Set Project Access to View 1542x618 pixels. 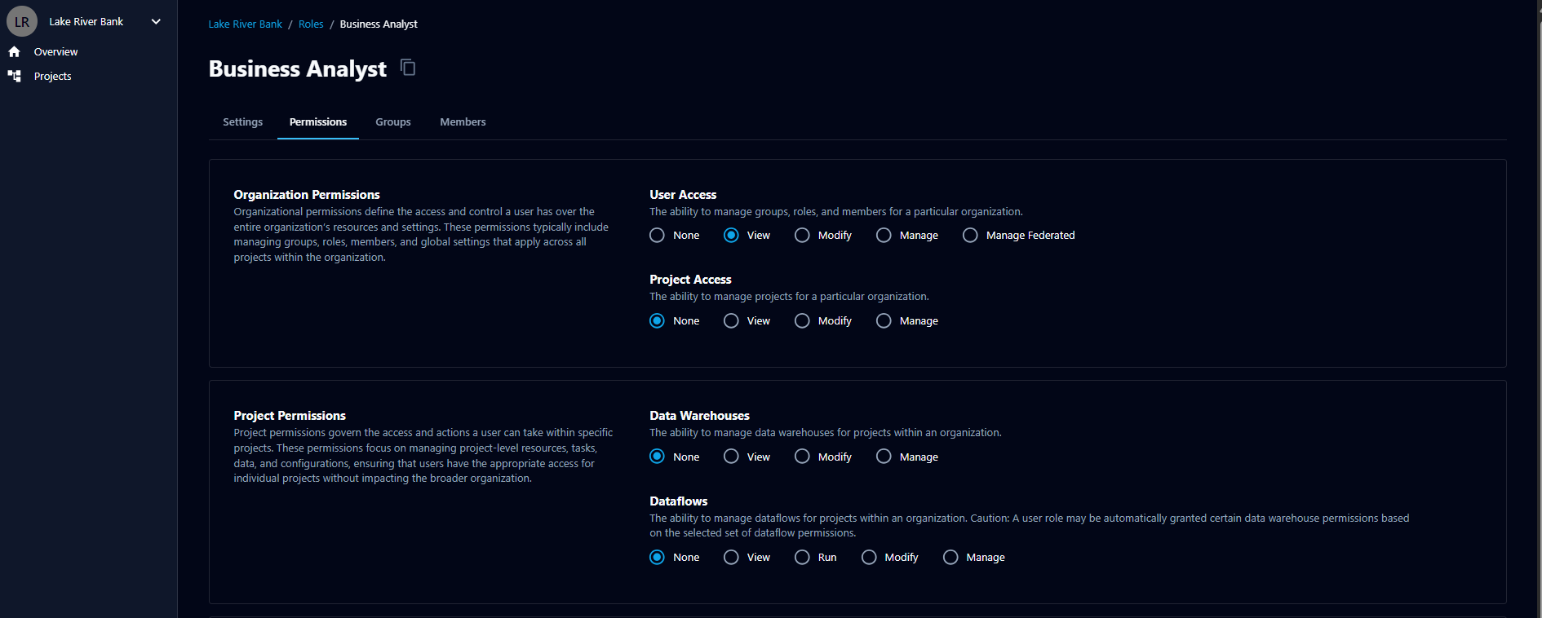[x=731, y=320]
